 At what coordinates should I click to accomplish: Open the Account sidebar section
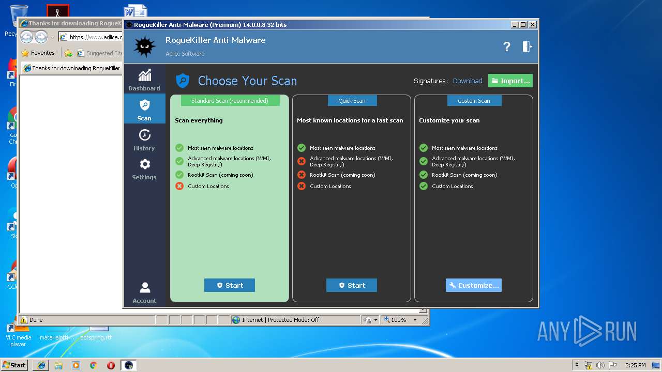click(144, 292)
